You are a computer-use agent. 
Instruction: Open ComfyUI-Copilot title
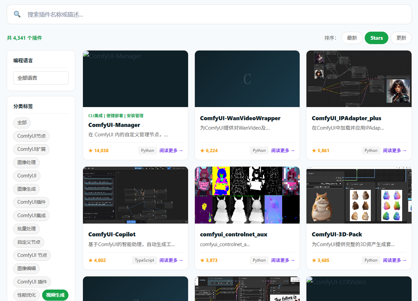[x=112, y=235]
